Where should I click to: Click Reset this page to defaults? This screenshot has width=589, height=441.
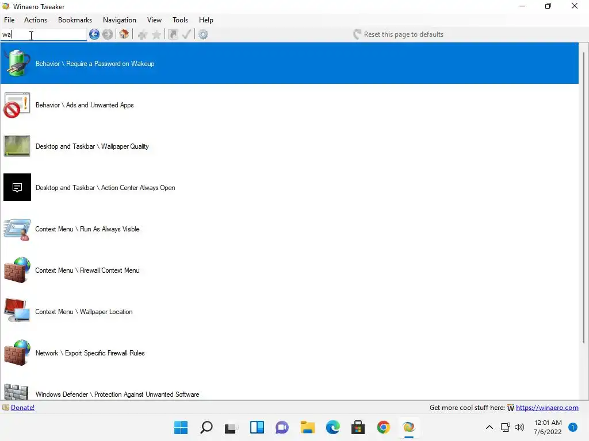click(399, 34)
